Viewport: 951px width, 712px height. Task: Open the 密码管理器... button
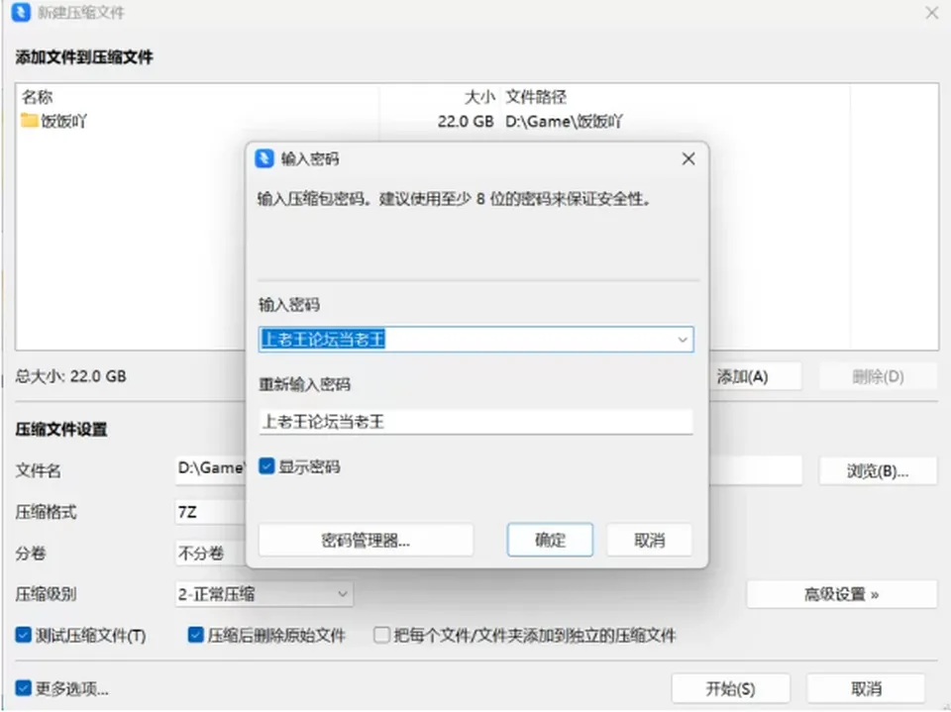[x=366, y=540]
